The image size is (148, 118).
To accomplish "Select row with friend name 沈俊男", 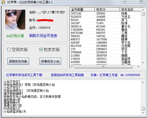I will (x=105, y=46).
